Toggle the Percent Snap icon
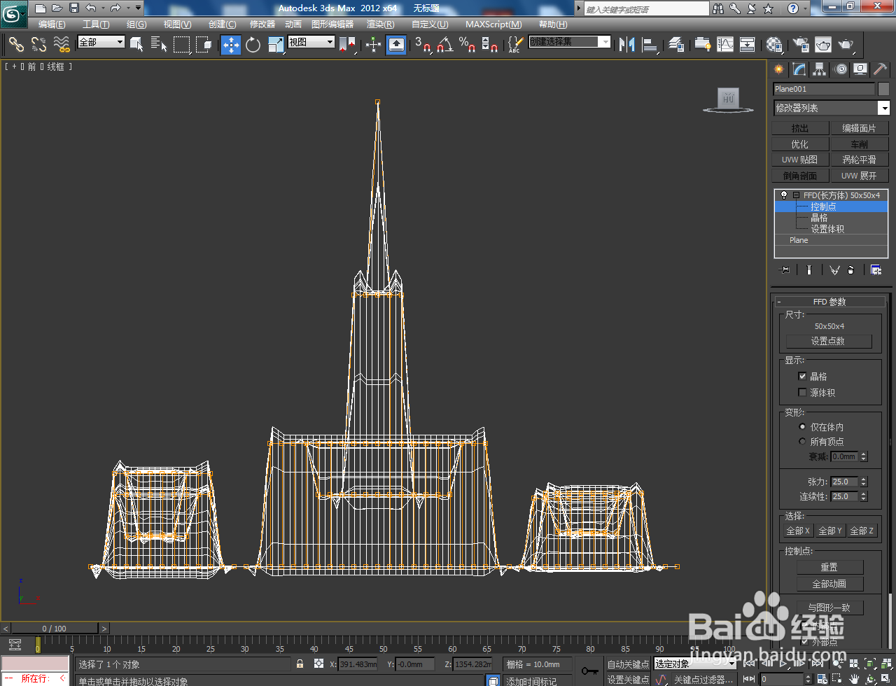896x686 pixels. (x=467, y=44)
